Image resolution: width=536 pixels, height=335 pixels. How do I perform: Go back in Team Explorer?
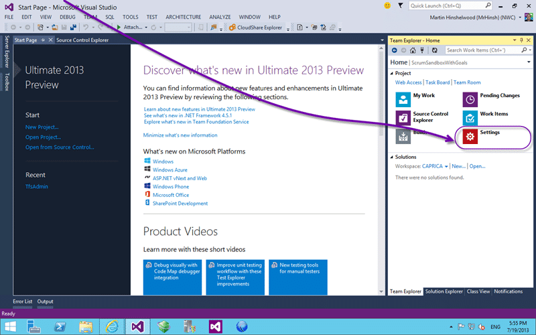click(x=395, y=50)
